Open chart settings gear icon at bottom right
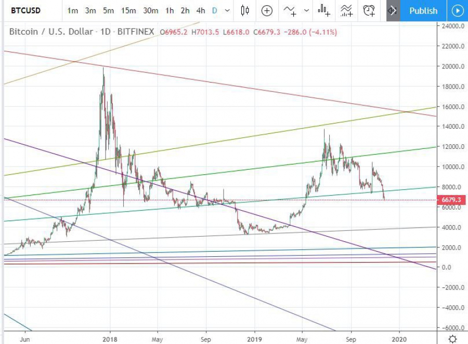Image resolution: width=468 pixels, height=344 pixels. click(453, 339)
